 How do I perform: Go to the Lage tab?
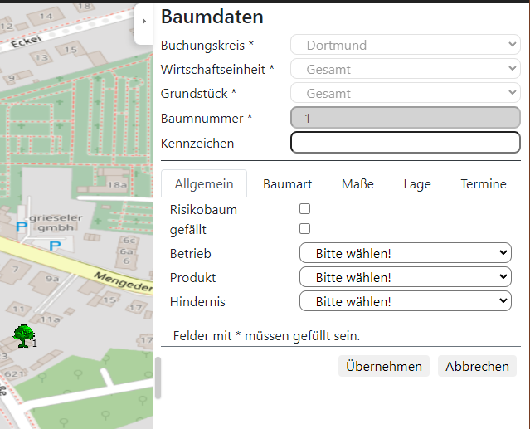click(417, 184)
